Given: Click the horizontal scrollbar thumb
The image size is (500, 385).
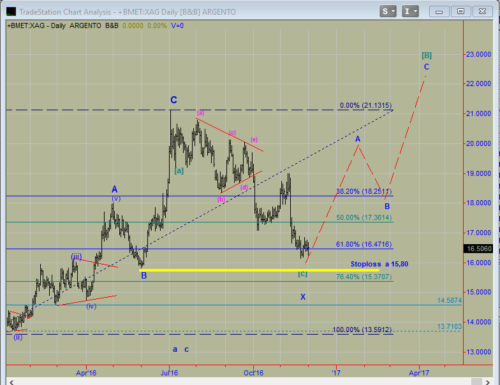Looking at the screenshot, I should click(477, 382).
